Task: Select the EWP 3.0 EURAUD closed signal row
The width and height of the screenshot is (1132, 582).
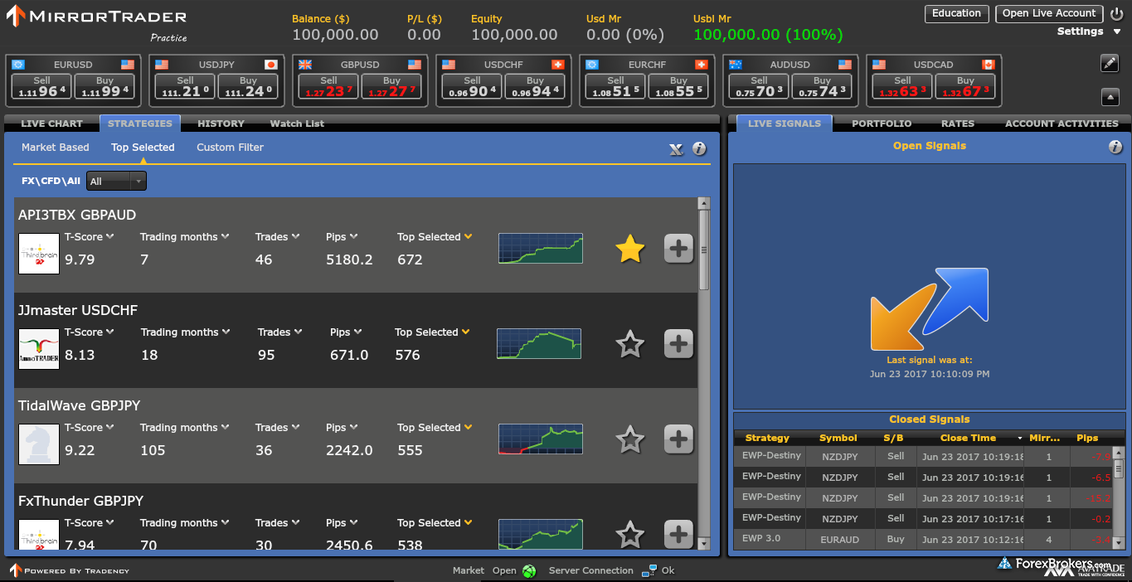Action: [923, 540]
